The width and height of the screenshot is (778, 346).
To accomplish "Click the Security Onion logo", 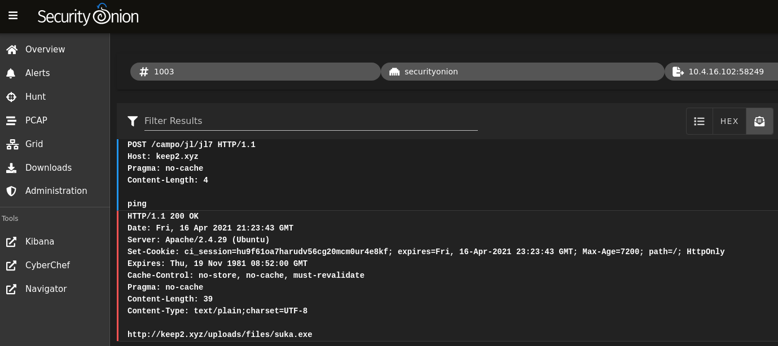I will (x=88, y=16).
